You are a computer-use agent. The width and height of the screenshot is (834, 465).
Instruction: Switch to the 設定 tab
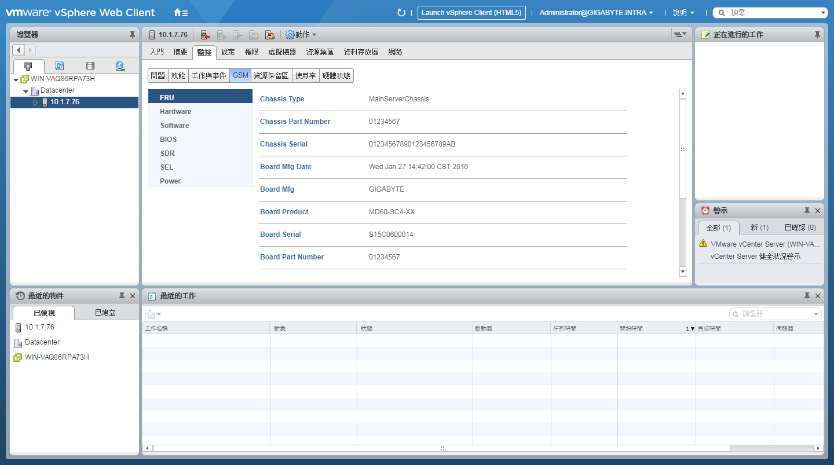228,52
